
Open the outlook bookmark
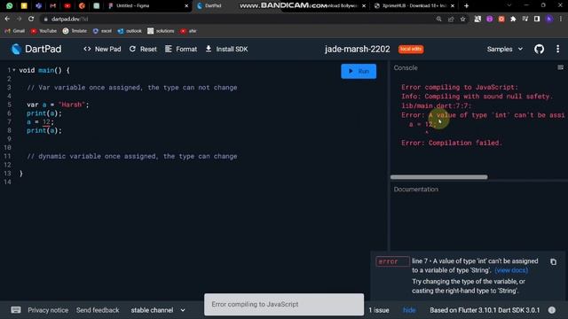pyautogui.click(x=130, y=31)
